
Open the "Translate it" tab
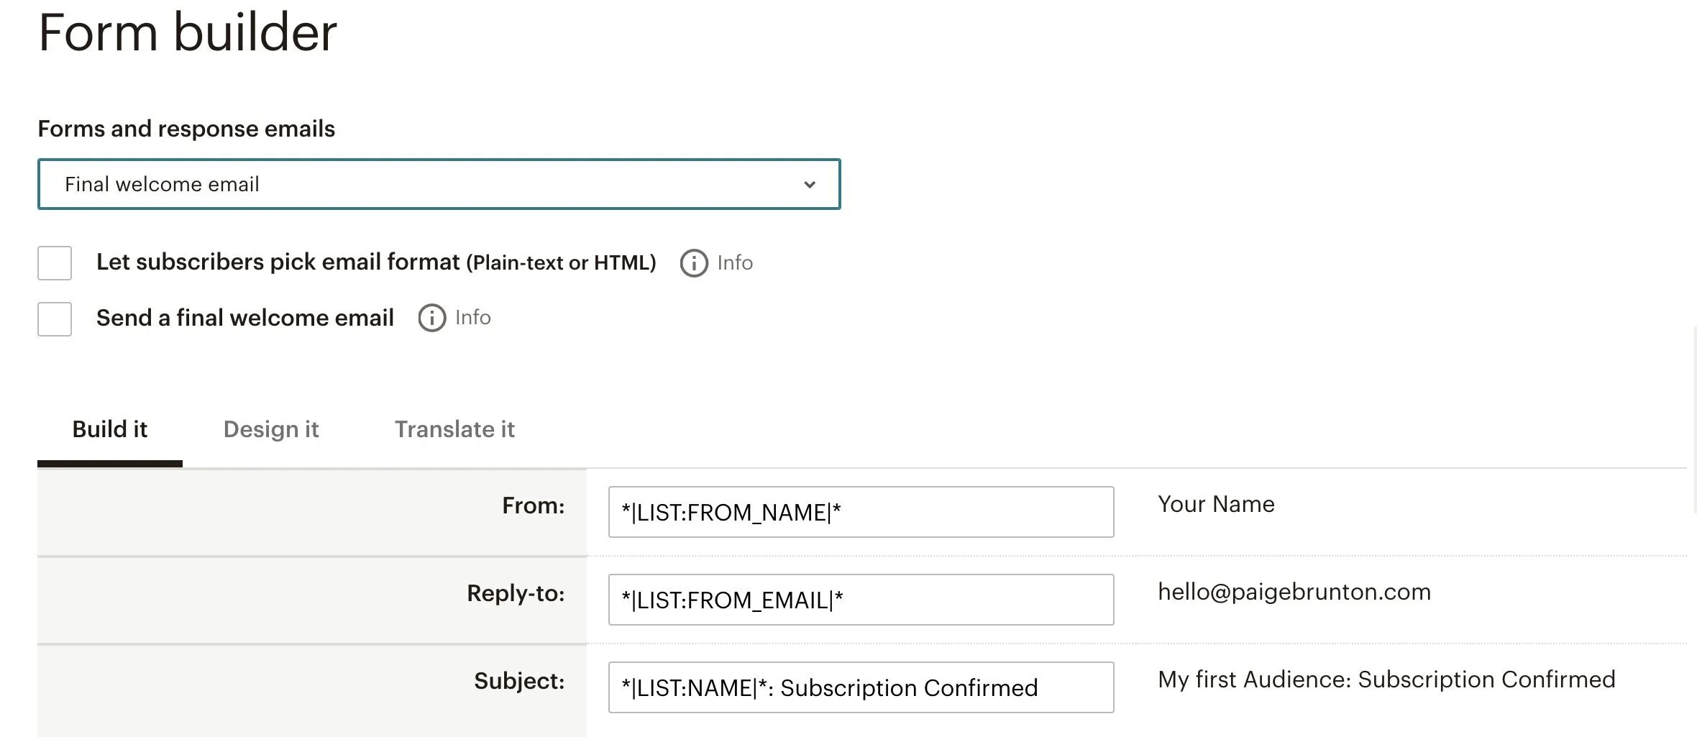pos(454,429)
